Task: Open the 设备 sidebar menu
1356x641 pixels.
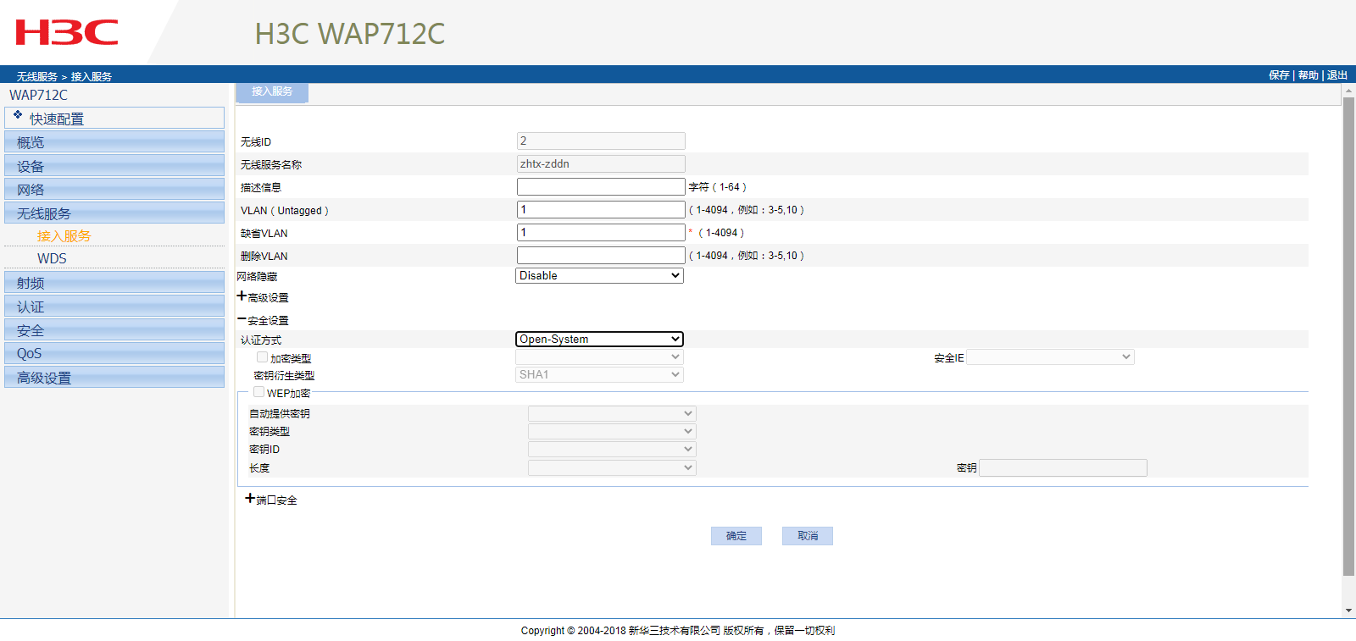Action: tap(114, 165)
